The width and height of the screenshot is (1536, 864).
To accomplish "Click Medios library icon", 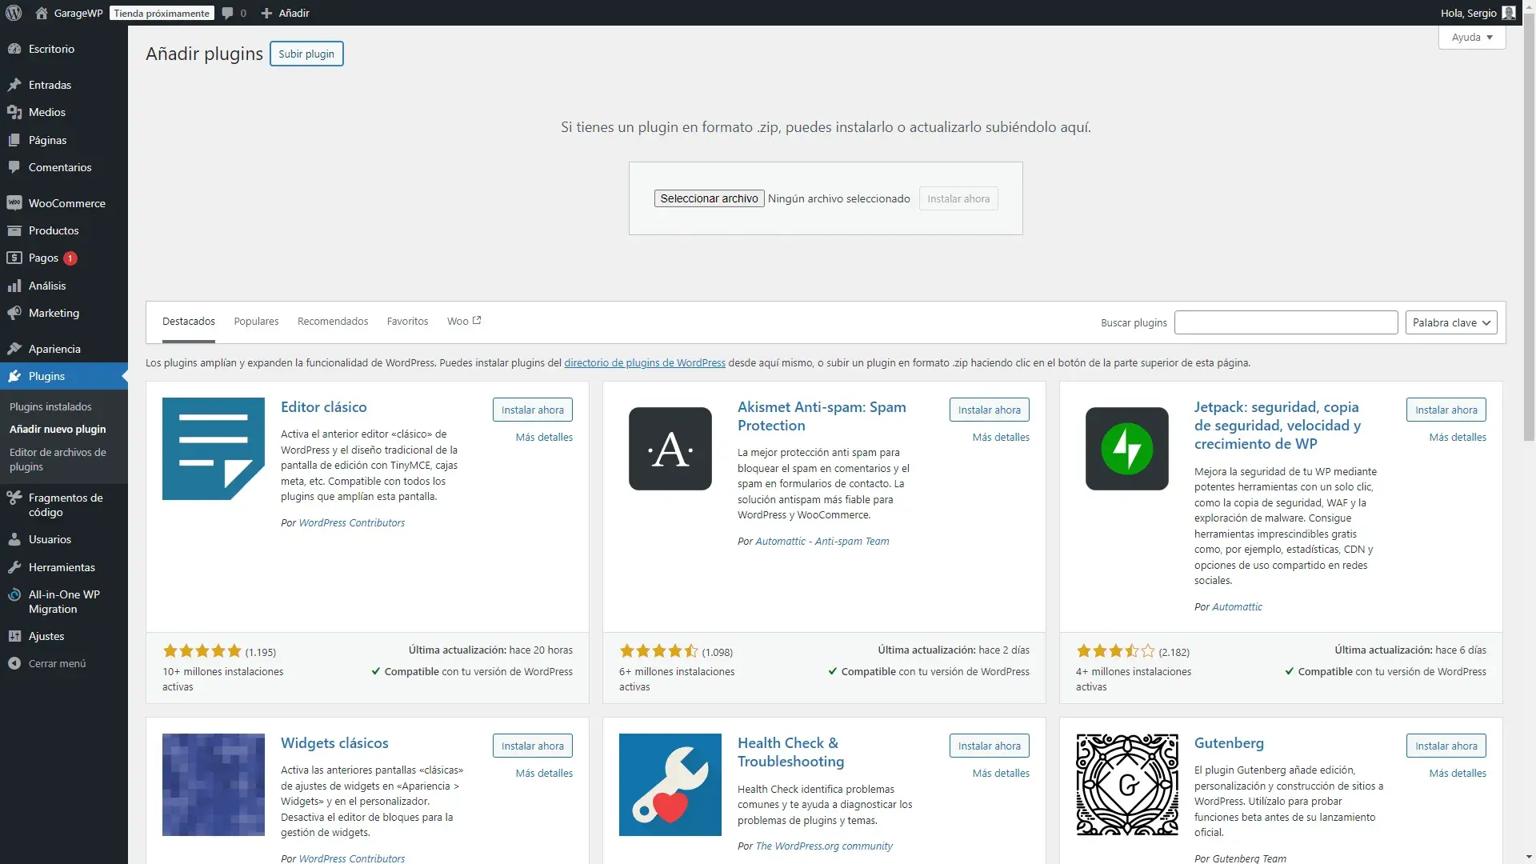I will [x=14, y=112].
